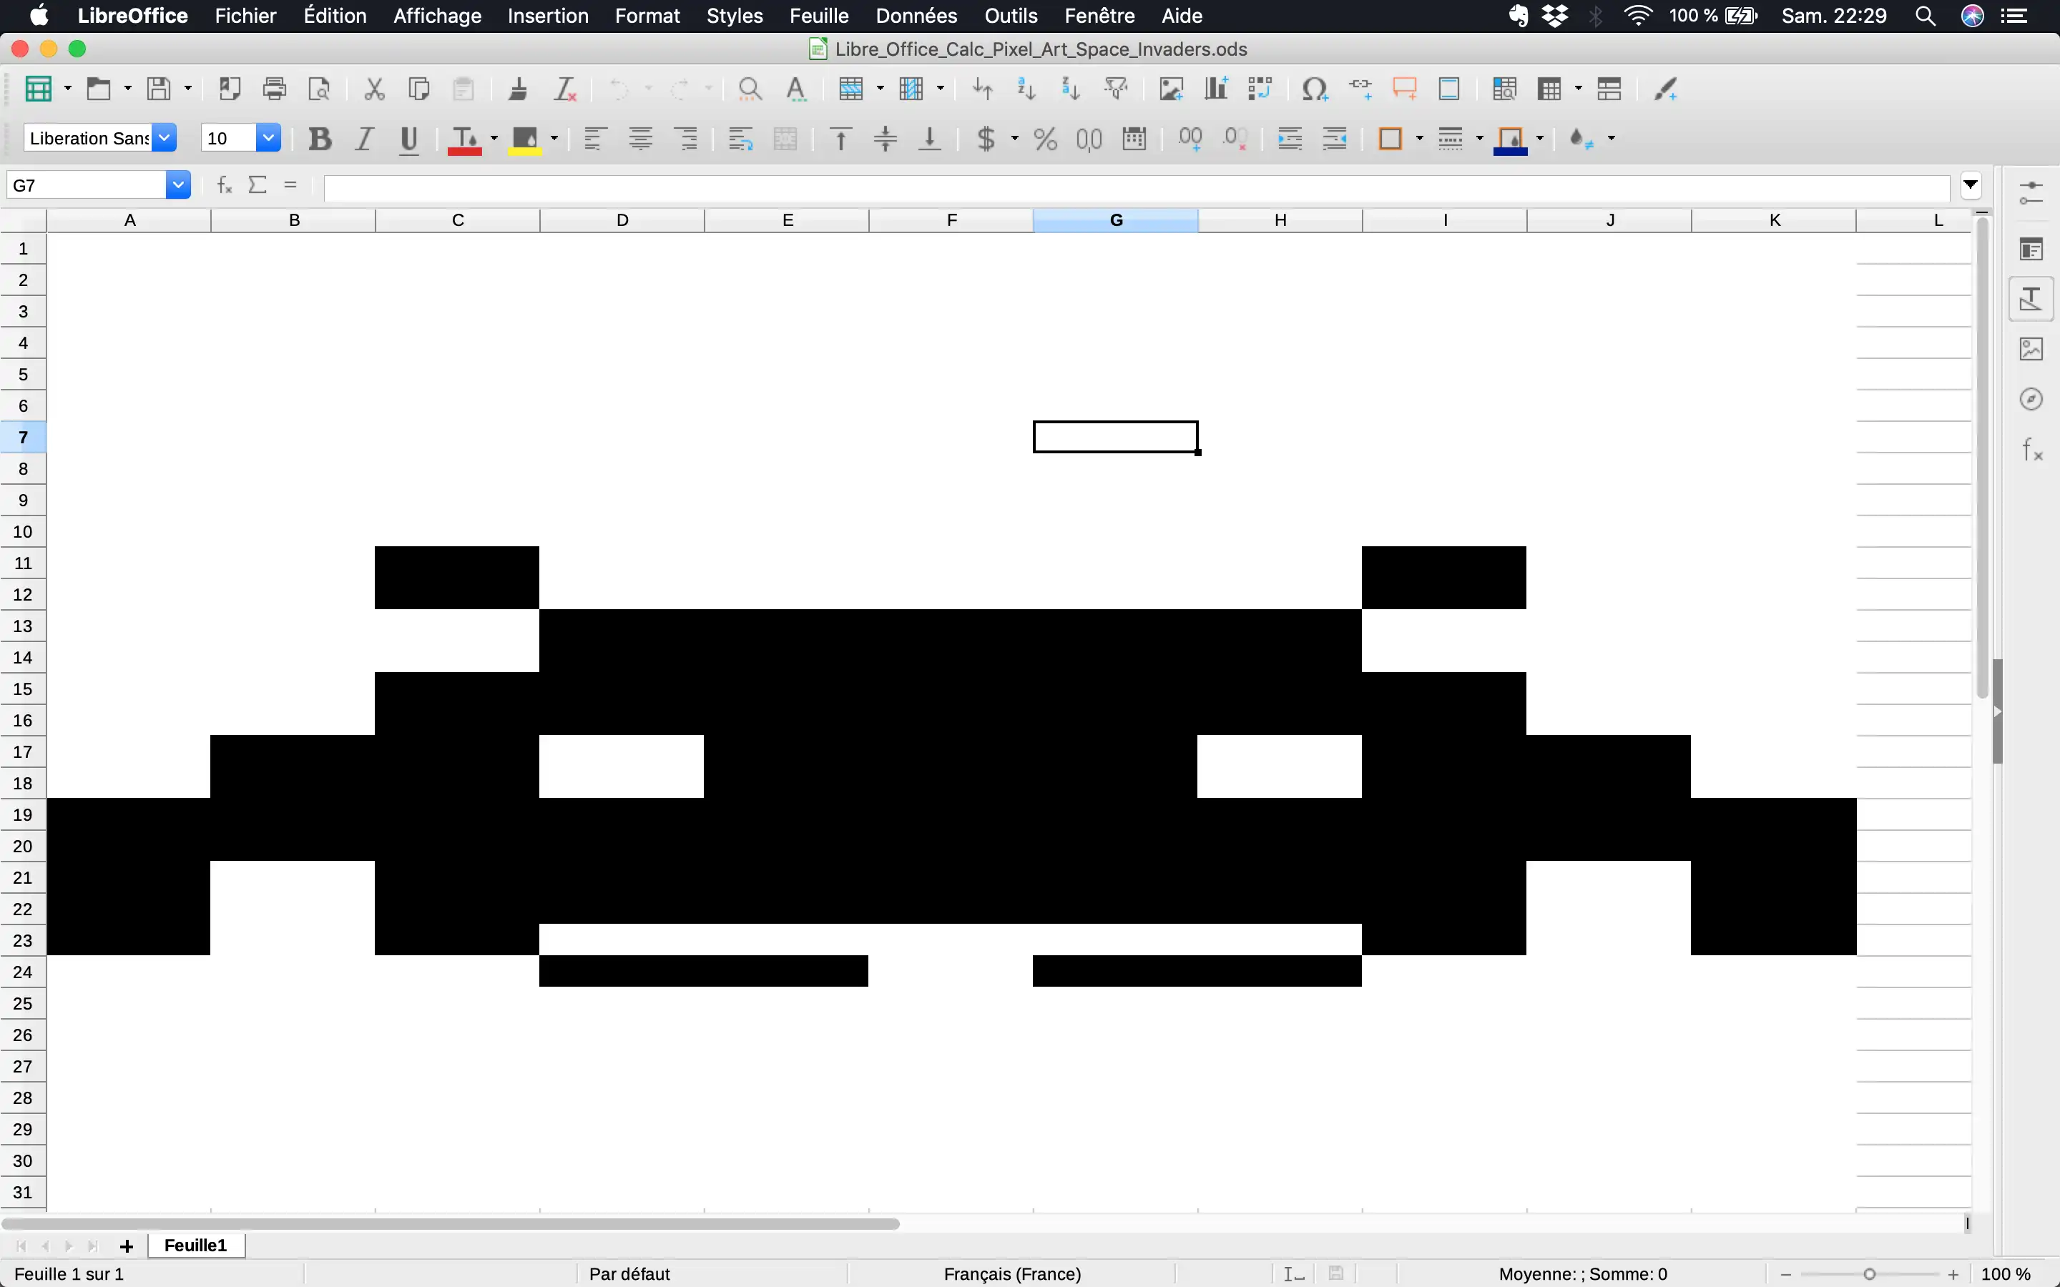2060x1287 pixels.
Task: Toggle Align Left
Action: point(595,139)
